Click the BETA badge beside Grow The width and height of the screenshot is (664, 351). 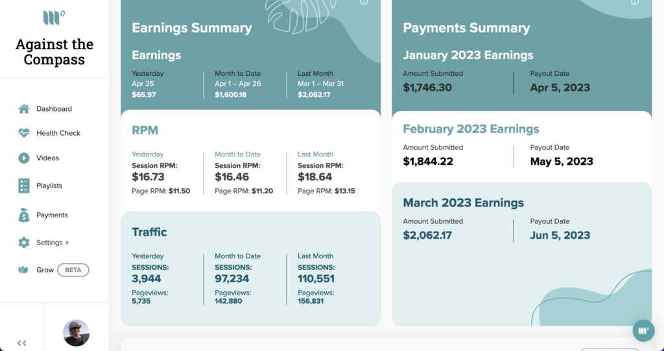[x=73, y=270]
